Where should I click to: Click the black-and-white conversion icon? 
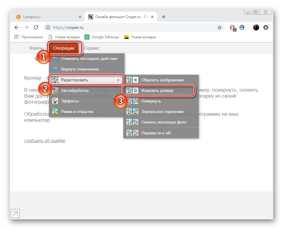click(132, 133)
